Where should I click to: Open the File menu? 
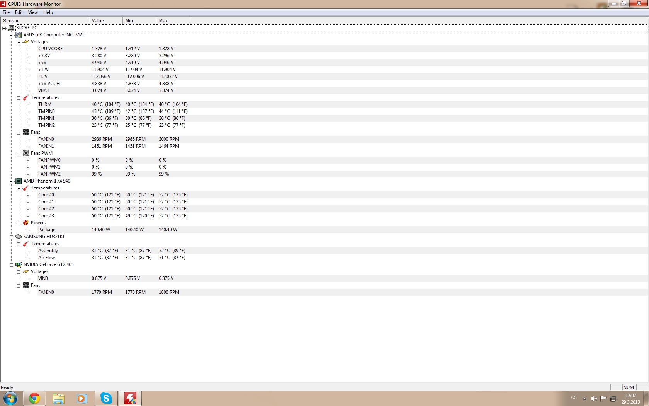pyautogui.click(x=6, y=12)
